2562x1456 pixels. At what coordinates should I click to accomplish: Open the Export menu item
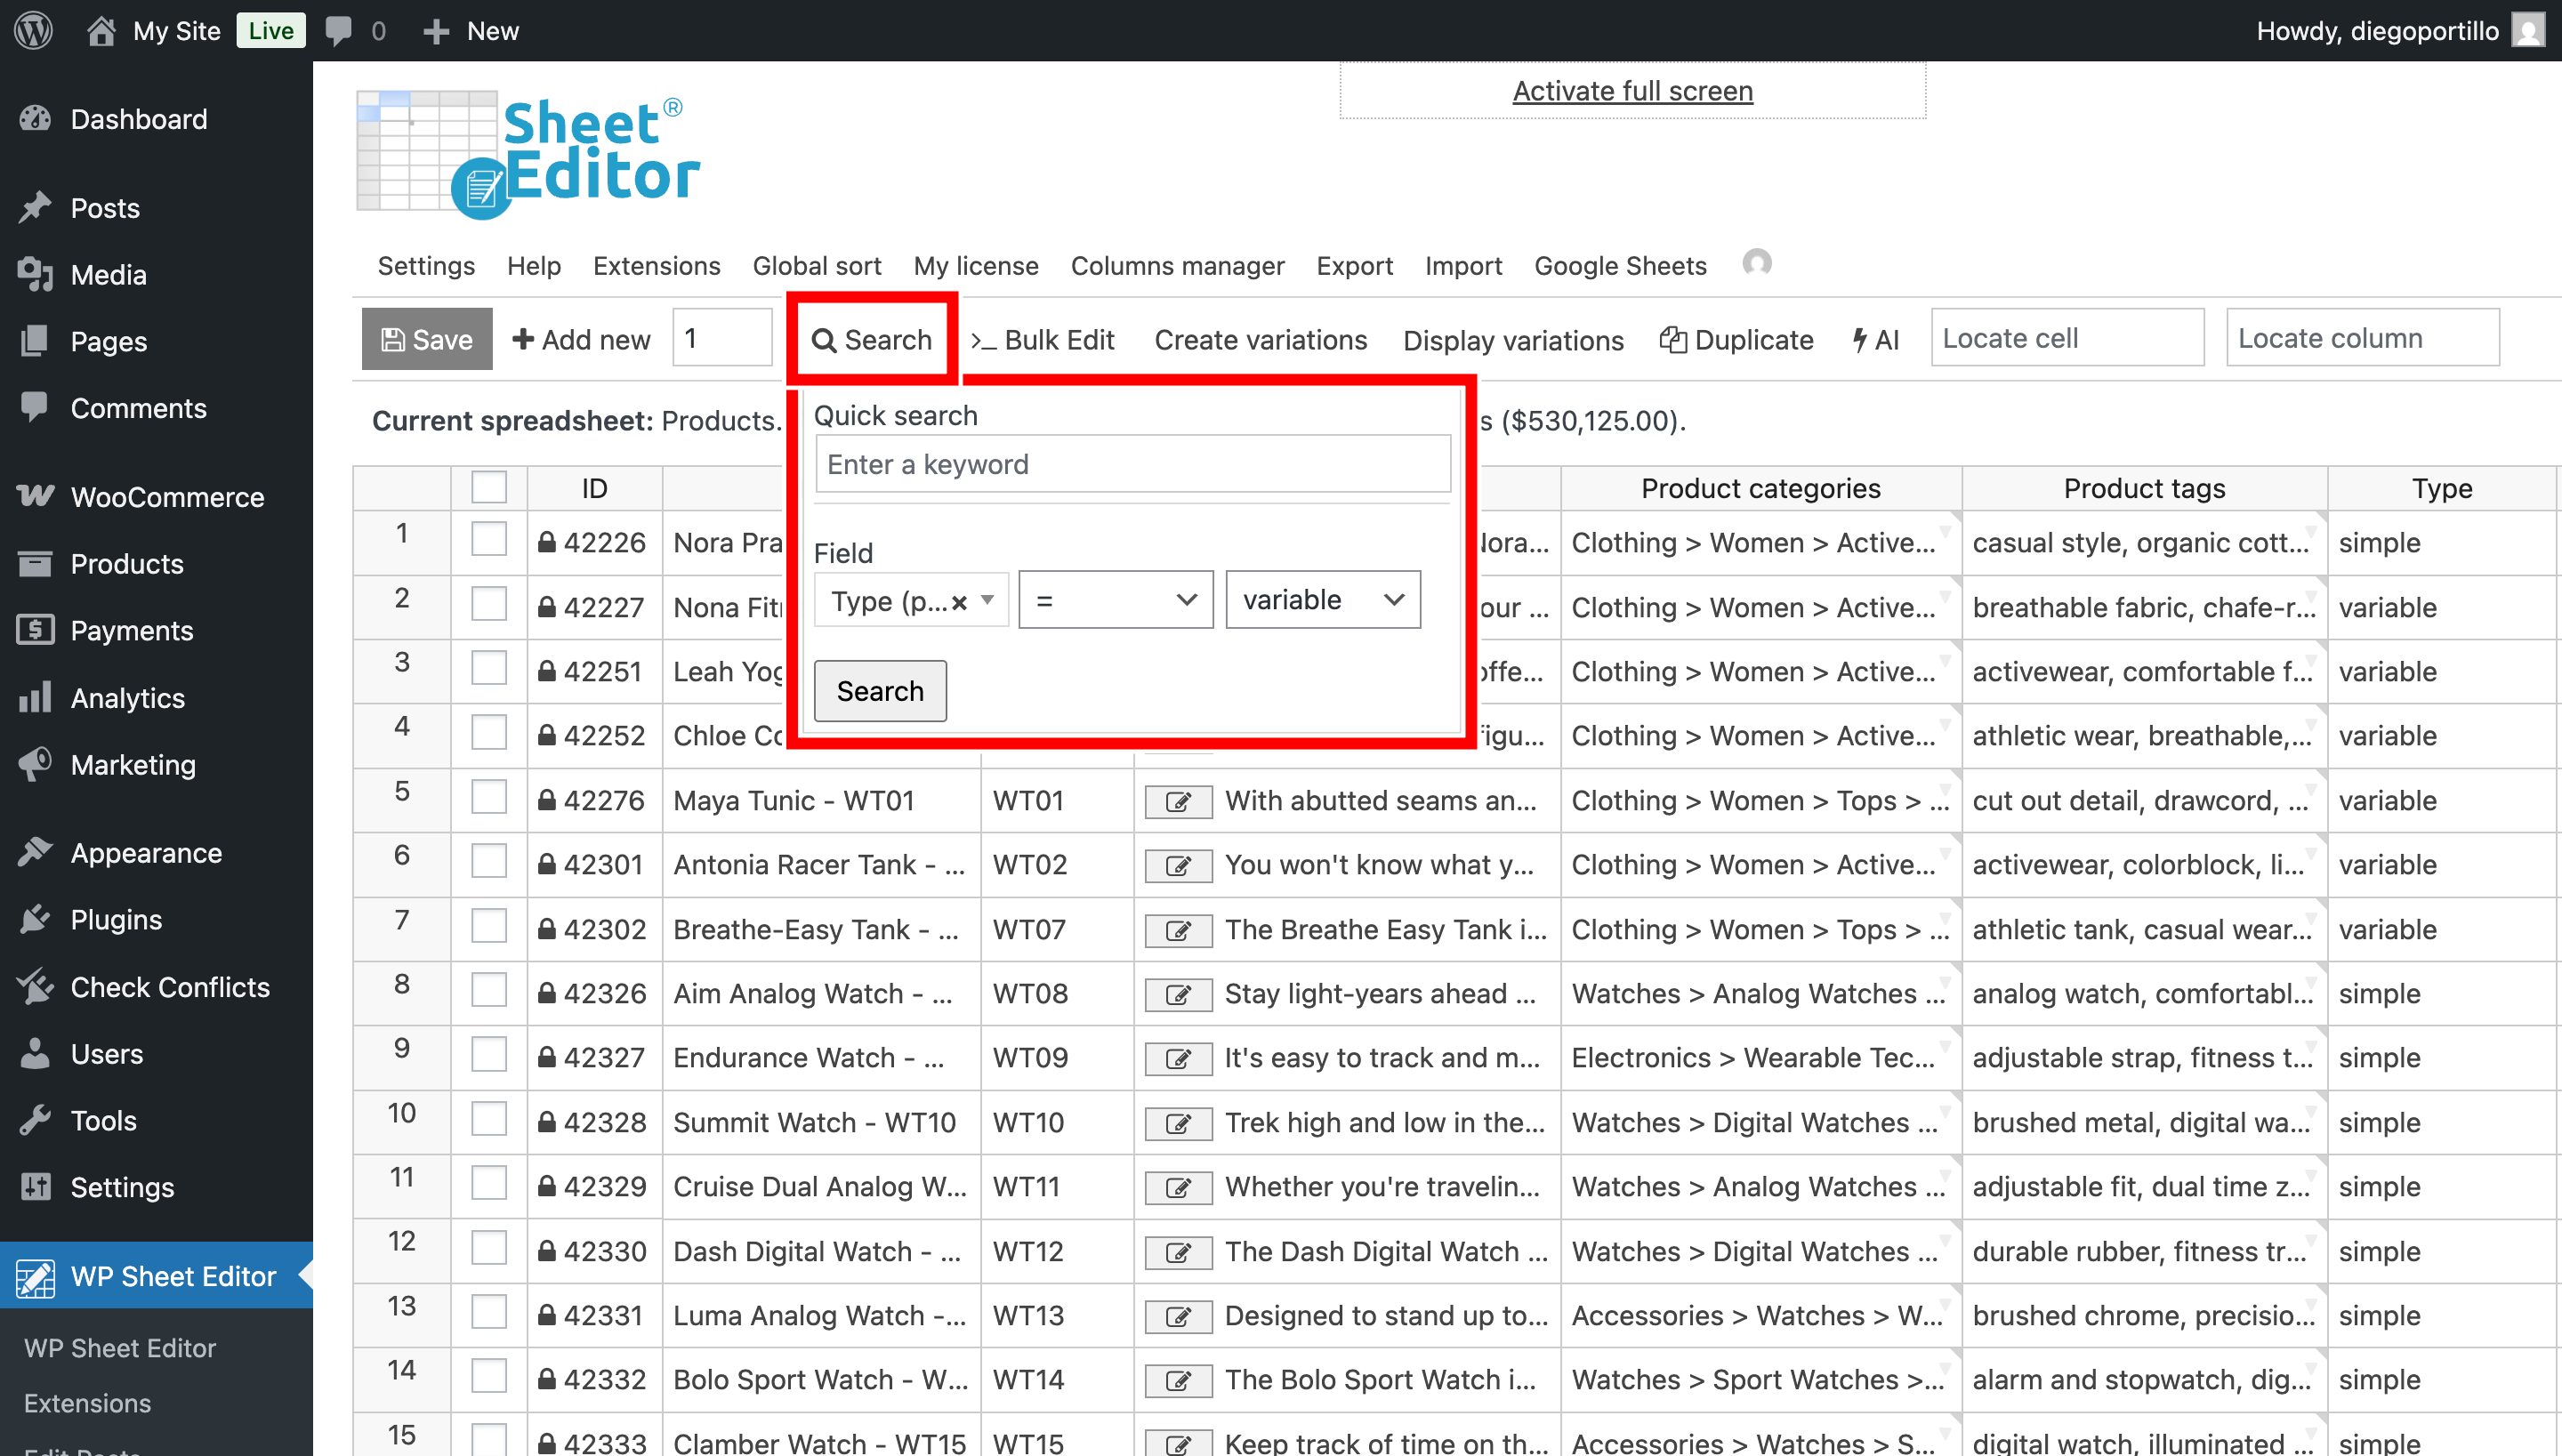click(1354, 266)
